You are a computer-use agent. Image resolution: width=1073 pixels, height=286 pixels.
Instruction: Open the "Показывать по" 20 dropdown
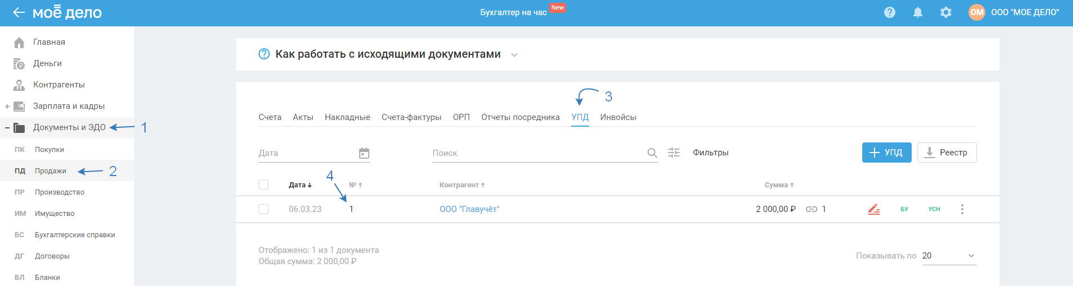coord(949,256)
